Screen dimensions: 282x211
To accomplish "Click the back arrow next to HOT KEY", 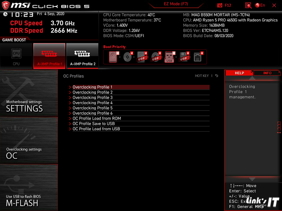I will point(217,76).
